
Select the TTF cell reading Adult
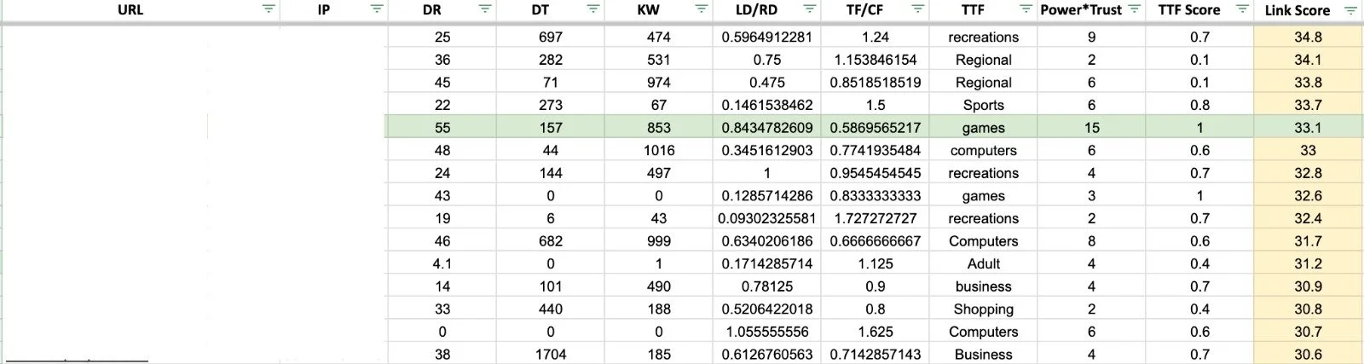[983, 263]
